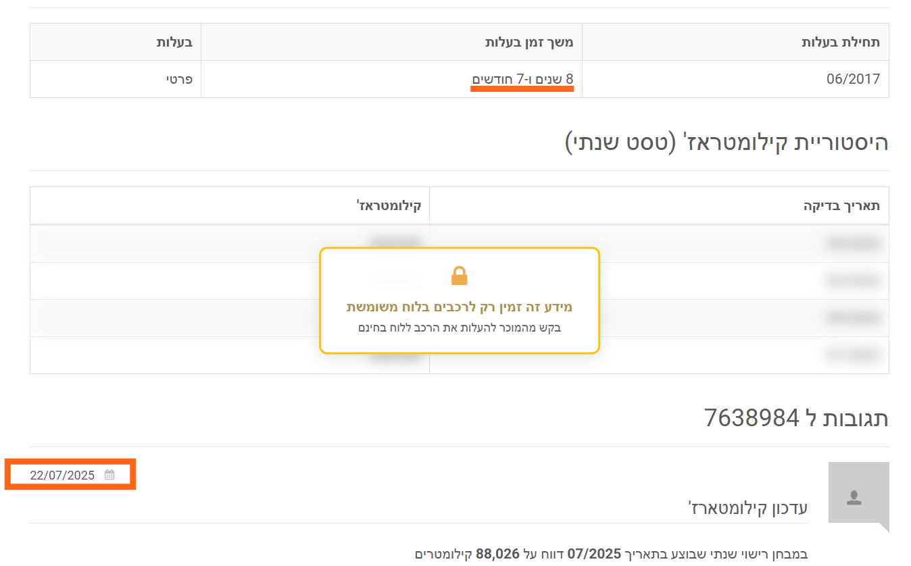
Task: Click the משך זמן בעלות column header
Action: 529,42
